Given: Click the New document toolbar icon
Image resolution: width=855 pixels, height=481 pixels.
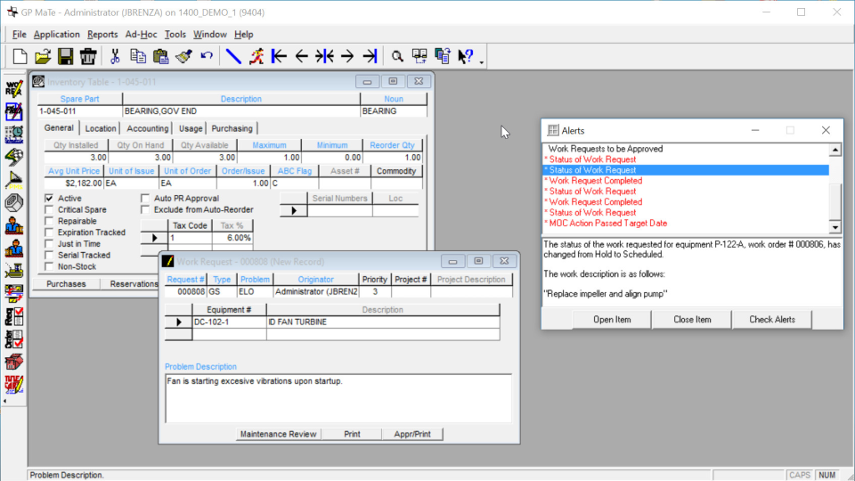Looking at the screenshot, I should (20, 56).
